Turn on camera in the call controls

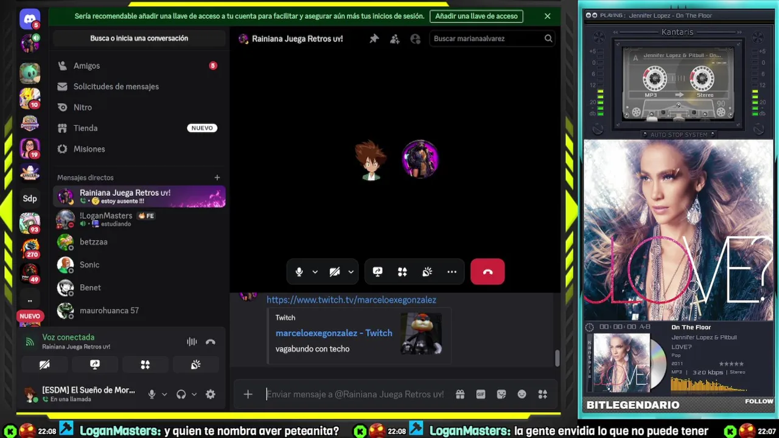click(335, 272)
